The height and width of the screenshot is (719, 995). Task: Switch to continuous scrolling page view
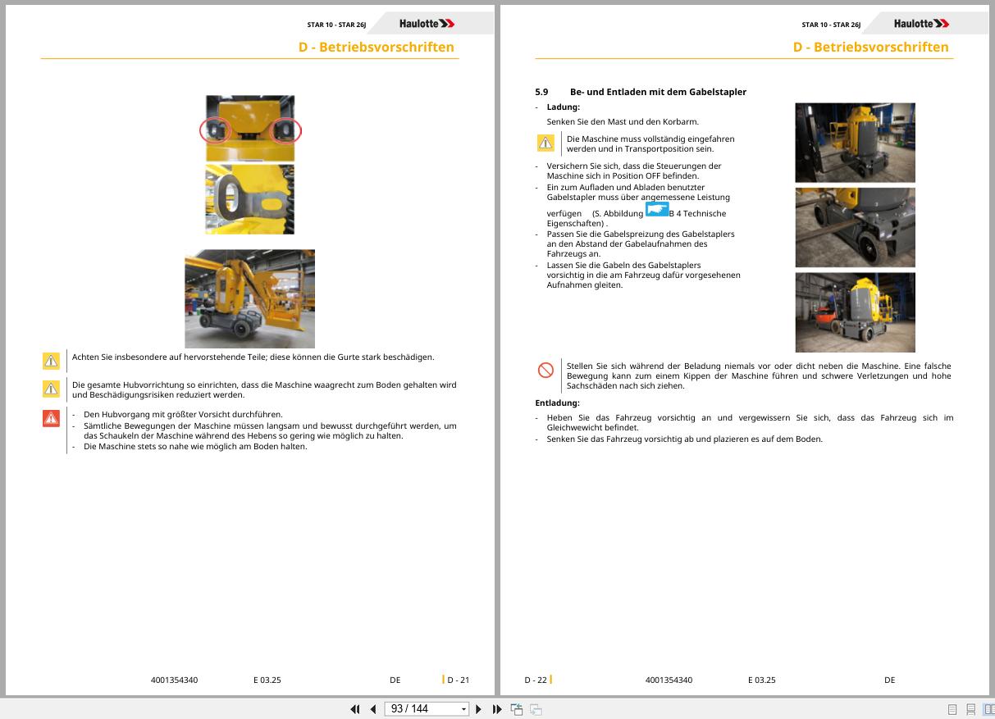click(970, 710)
